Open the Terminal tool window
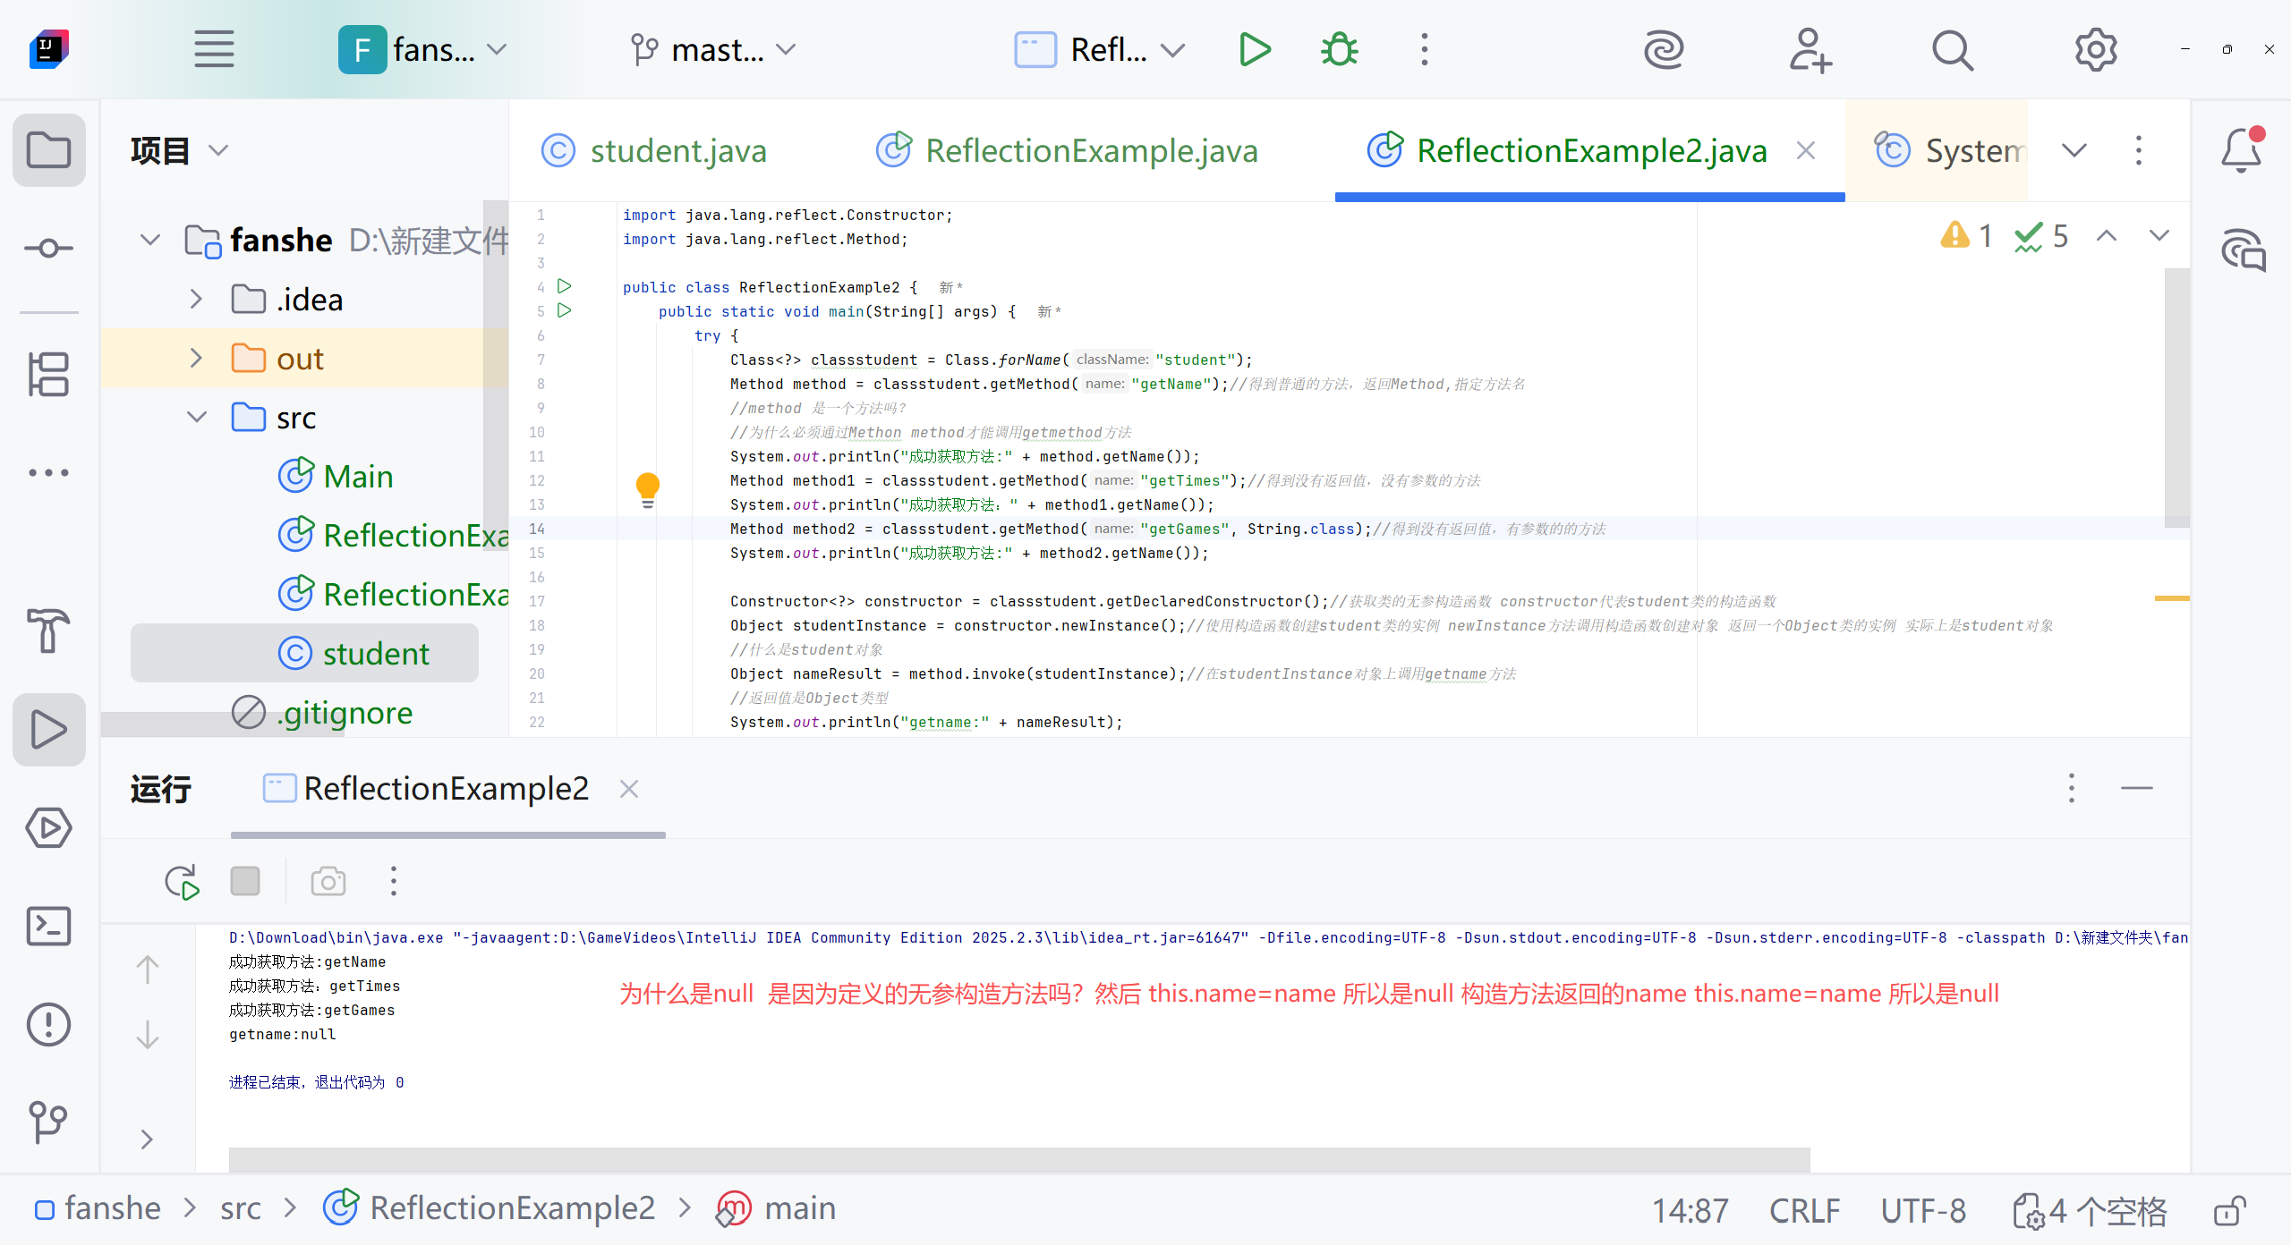The image size is (2291, 1245). click(x=48, y=926)
